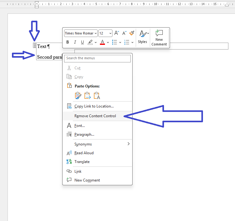
Task: Apply numbered list icon
Action: click(127, 42)
